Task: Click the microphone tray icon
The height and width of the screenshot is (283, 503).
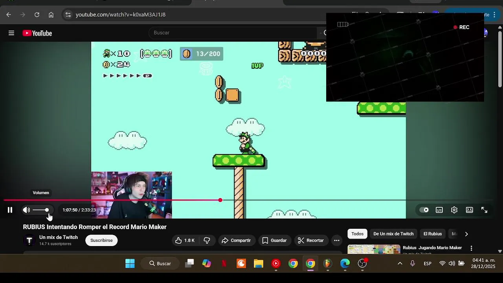Action: point(413,263)
